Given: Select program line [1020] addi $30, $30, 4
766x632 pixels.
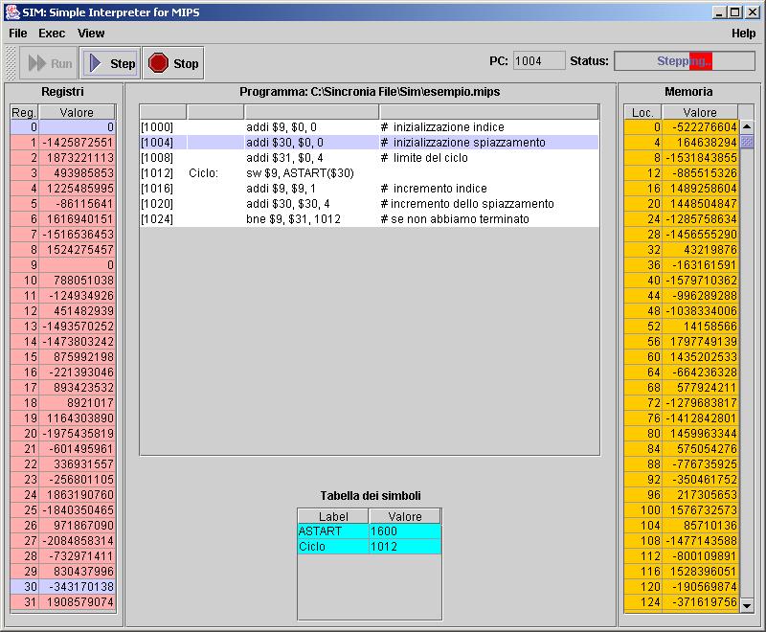Looking at the screenshot, I should pos(369,204).
